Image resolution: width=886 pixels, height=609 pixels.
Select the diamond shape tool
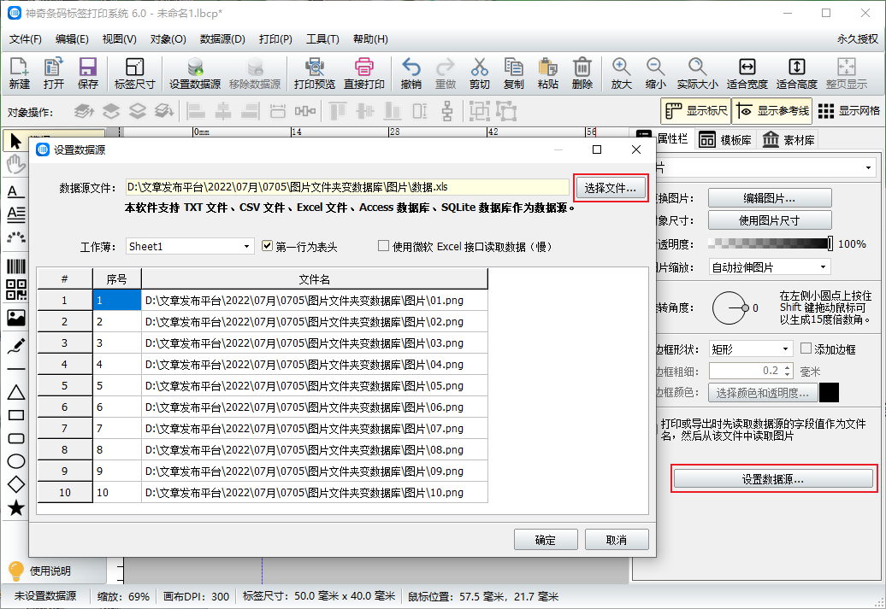15,484
